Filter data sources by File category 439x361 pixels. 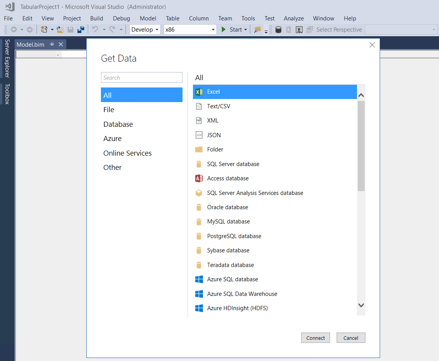coord(142,109)
